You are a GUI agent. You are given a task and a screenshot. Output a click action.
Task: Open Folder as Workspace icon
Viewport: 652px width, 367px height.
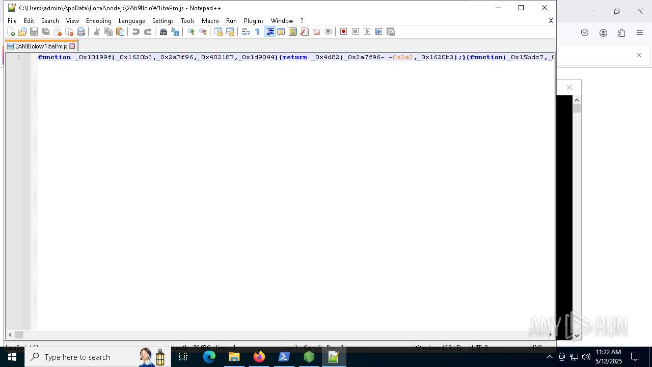pyautogui.click(x=316, y=32)
